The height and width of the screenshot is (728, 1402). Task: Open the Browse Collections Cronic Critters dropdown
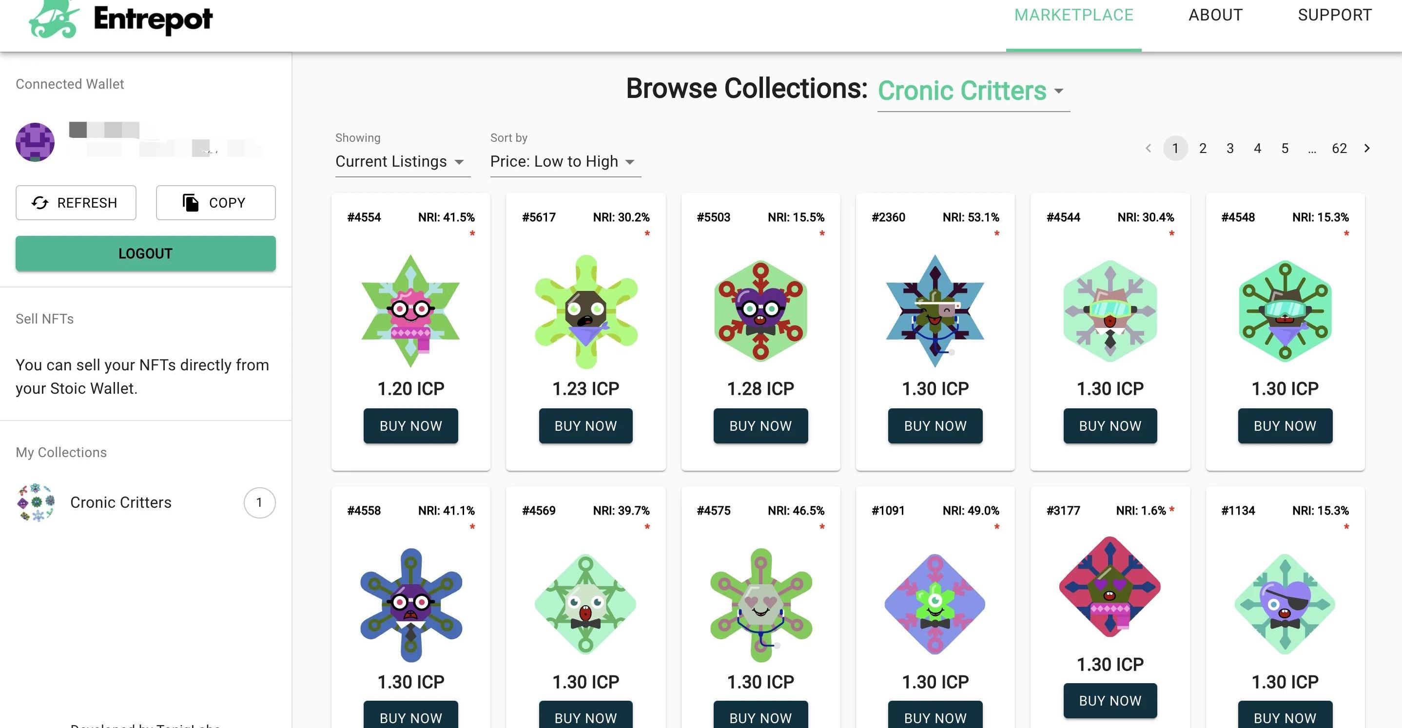[x=972, y=92]
